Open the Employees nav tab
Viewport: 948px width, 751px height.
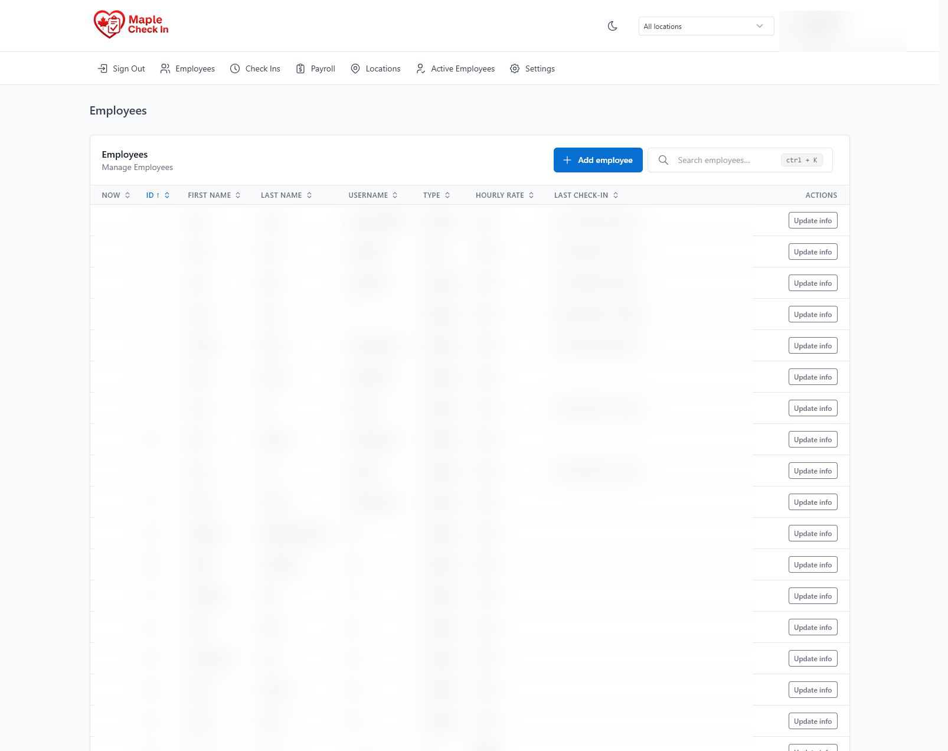tap(187, 68)
